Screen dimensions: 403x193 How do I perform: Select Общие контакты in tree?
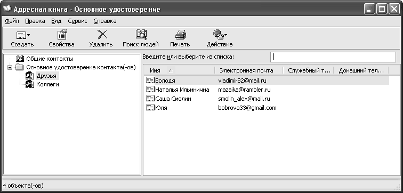click(50, 59)
